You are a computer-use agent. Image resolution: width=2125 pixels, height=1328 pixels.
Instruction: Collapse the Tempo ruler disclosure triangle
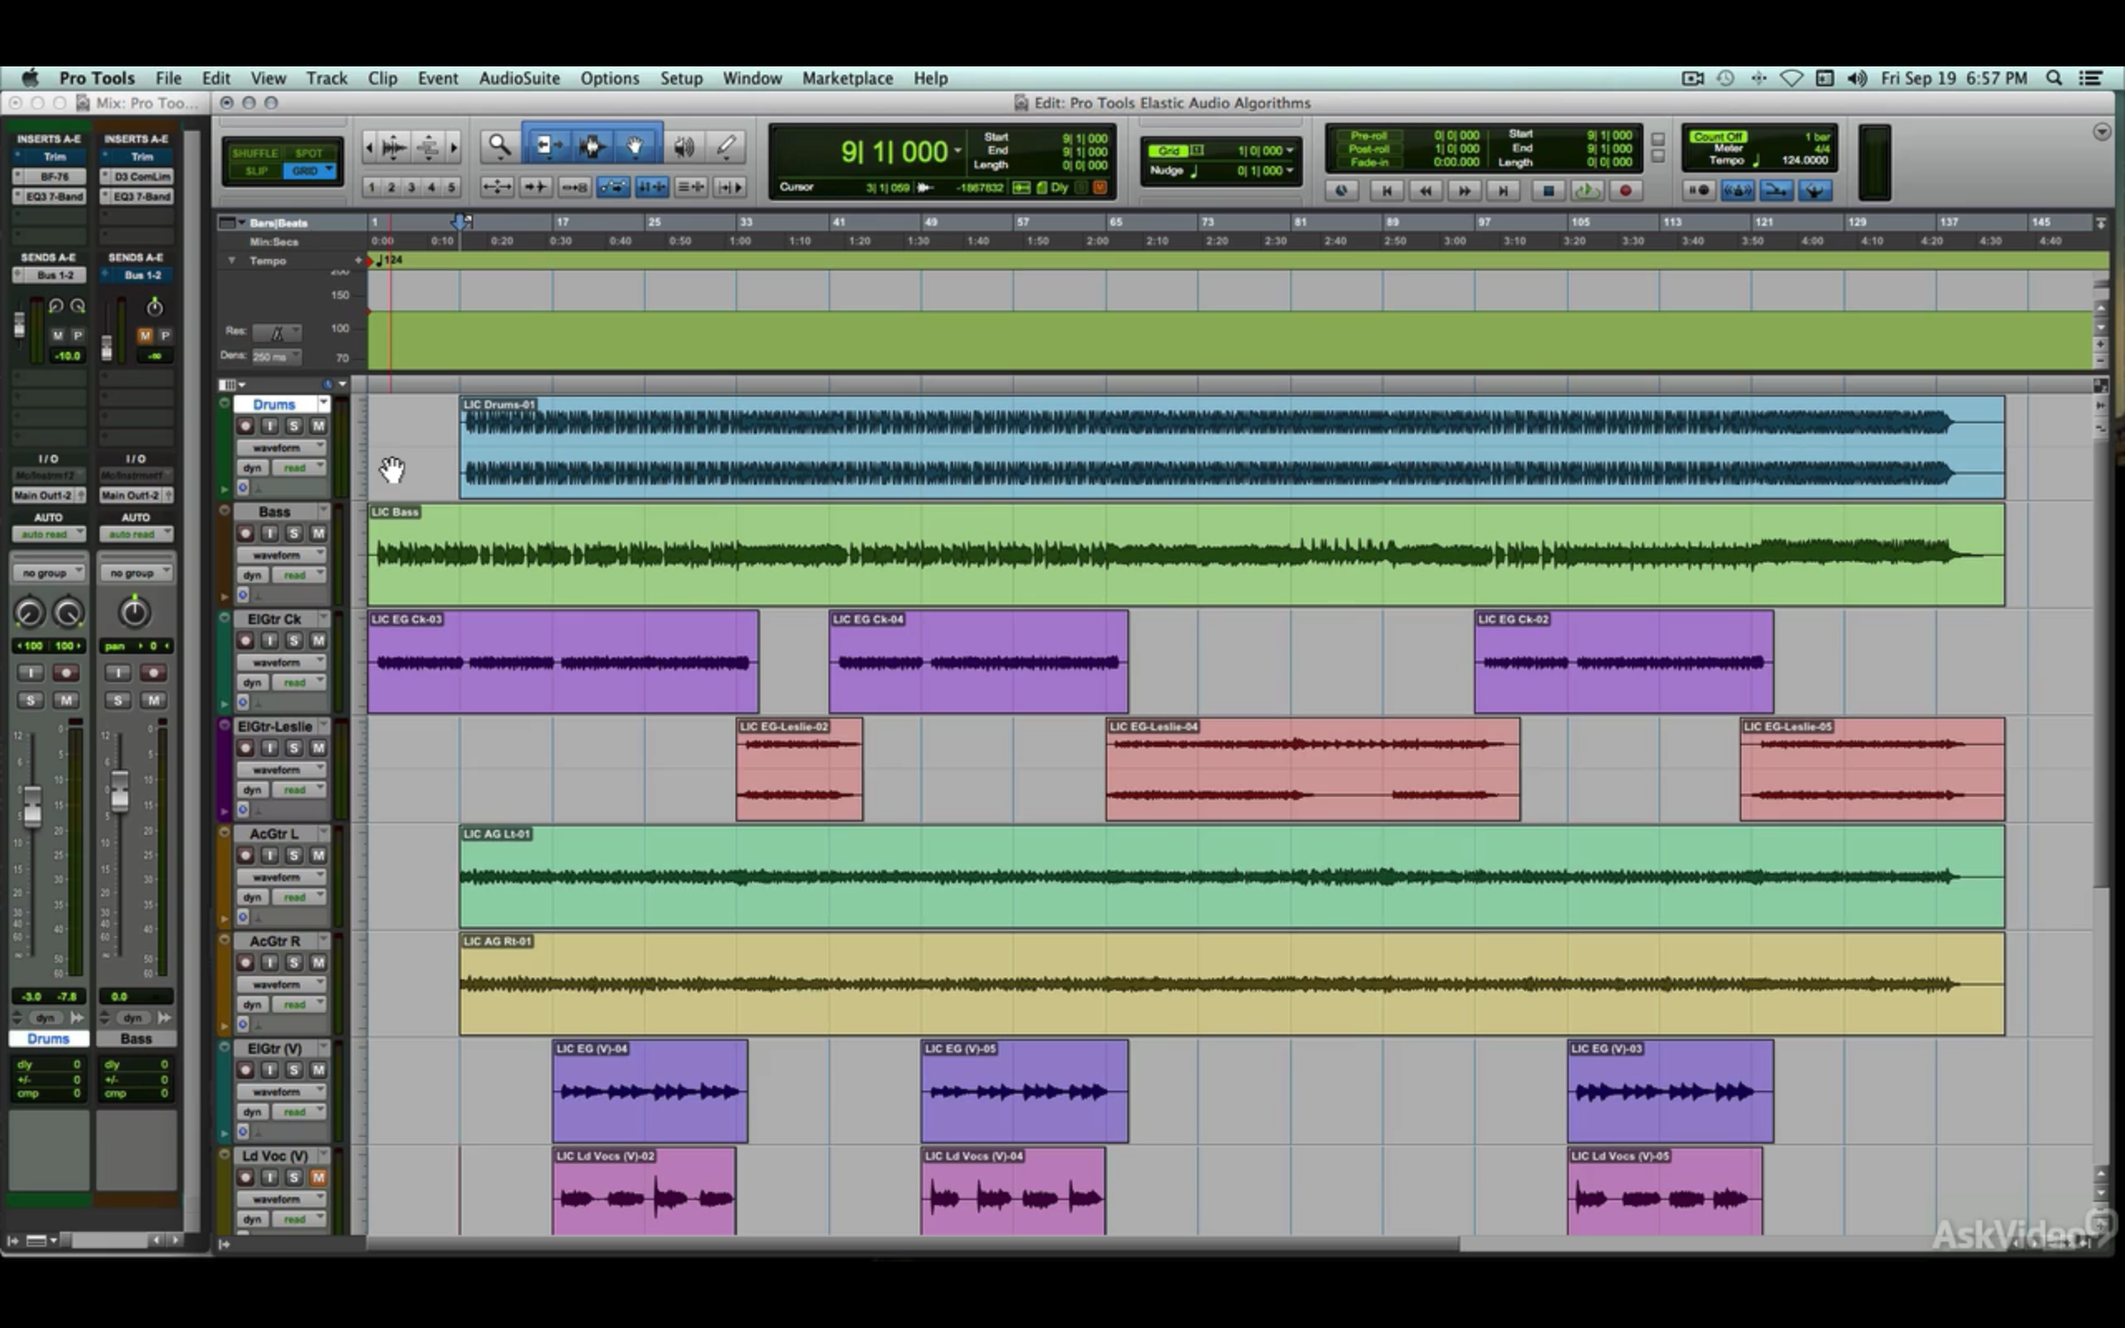coord(232,261)
